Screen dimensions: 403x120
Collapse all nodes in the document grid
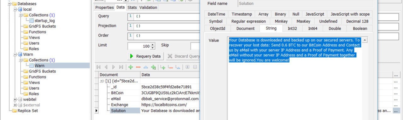(x=195, y=67)
